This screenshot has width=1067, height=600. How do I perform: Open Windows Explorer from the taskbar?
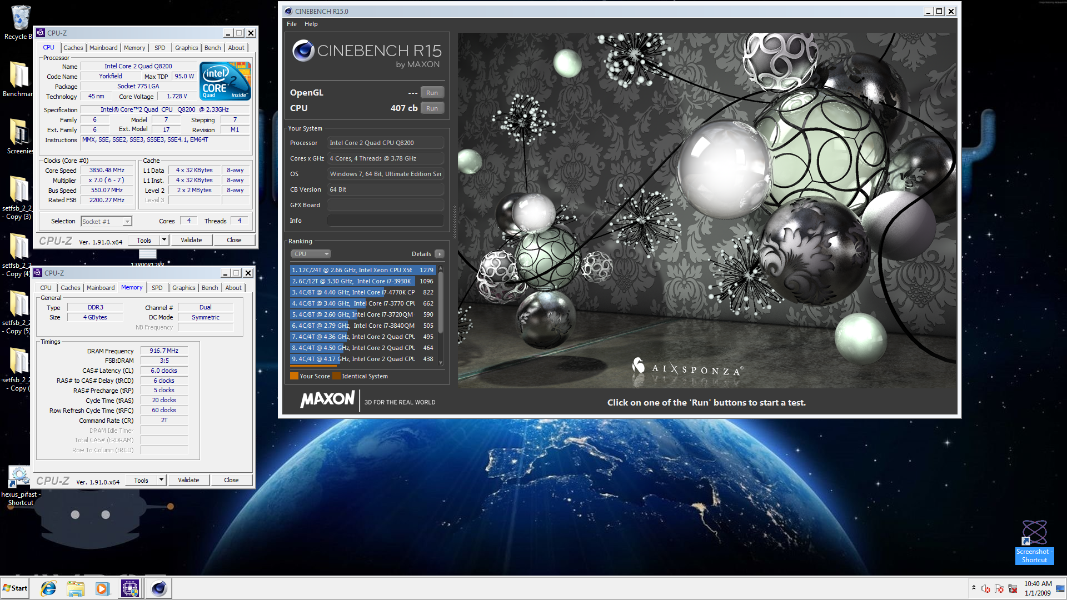[x=75, y=588]
